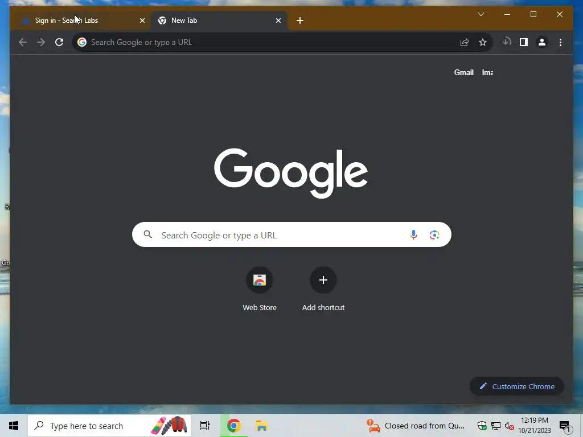Image resolution: width=583 pixels, height=437 pixels.
Task: Start voice search with microphone icon
Action: [x=413, y=235]
